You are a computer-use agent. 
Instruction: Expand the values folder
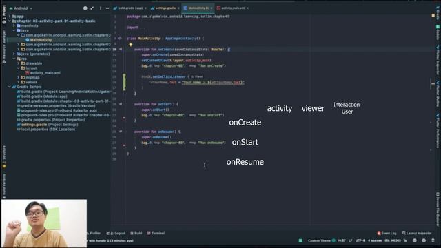(x=19, y=82)
